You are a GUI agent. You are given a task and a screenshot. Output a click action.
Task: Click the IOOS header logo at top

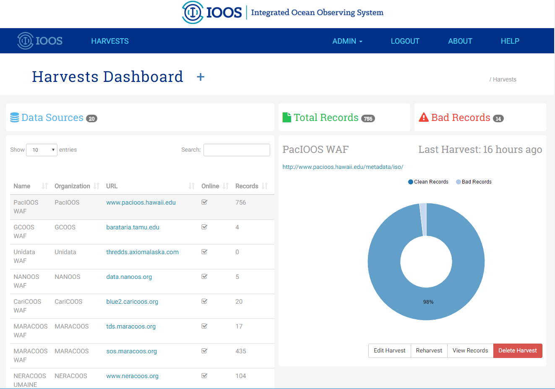tap(282, 12)
